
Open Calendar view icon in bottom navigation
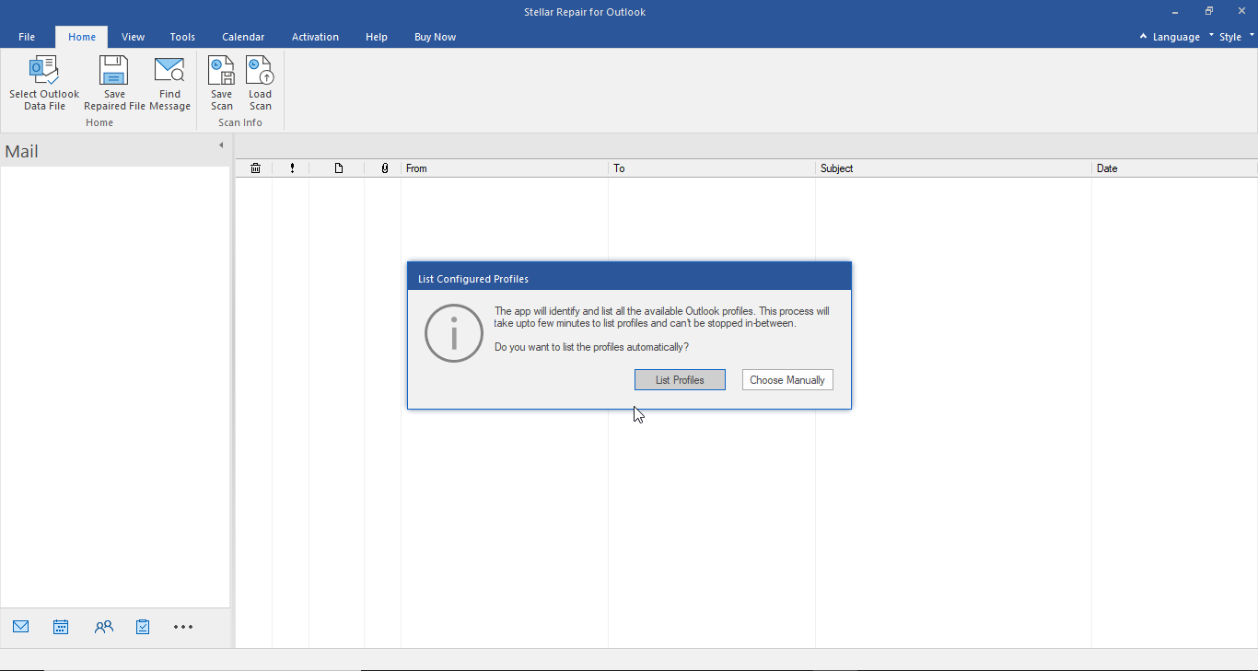(x=61, y=627)
